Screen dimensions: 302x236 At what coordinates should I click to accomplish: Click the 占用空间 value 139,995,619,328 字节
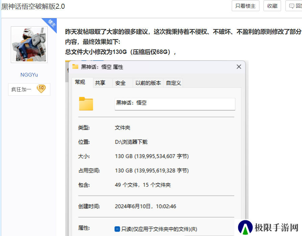[152, 171]
